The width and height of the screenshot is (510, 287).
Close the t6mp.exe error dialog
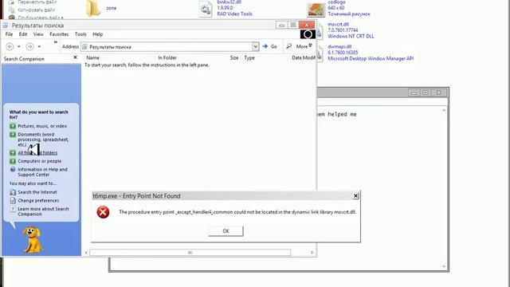(x=355, y=195)
